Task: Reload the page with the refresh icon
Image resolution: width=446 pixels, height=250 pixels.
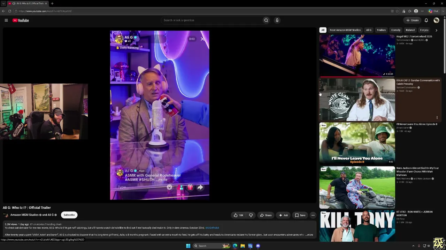Action: 10,11
